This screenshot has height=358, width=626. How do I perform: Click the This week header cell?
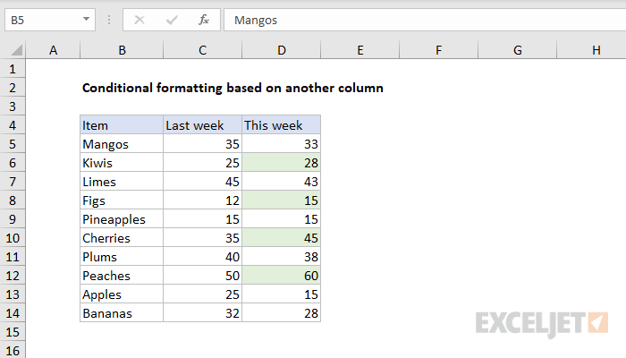coord(281,125)
